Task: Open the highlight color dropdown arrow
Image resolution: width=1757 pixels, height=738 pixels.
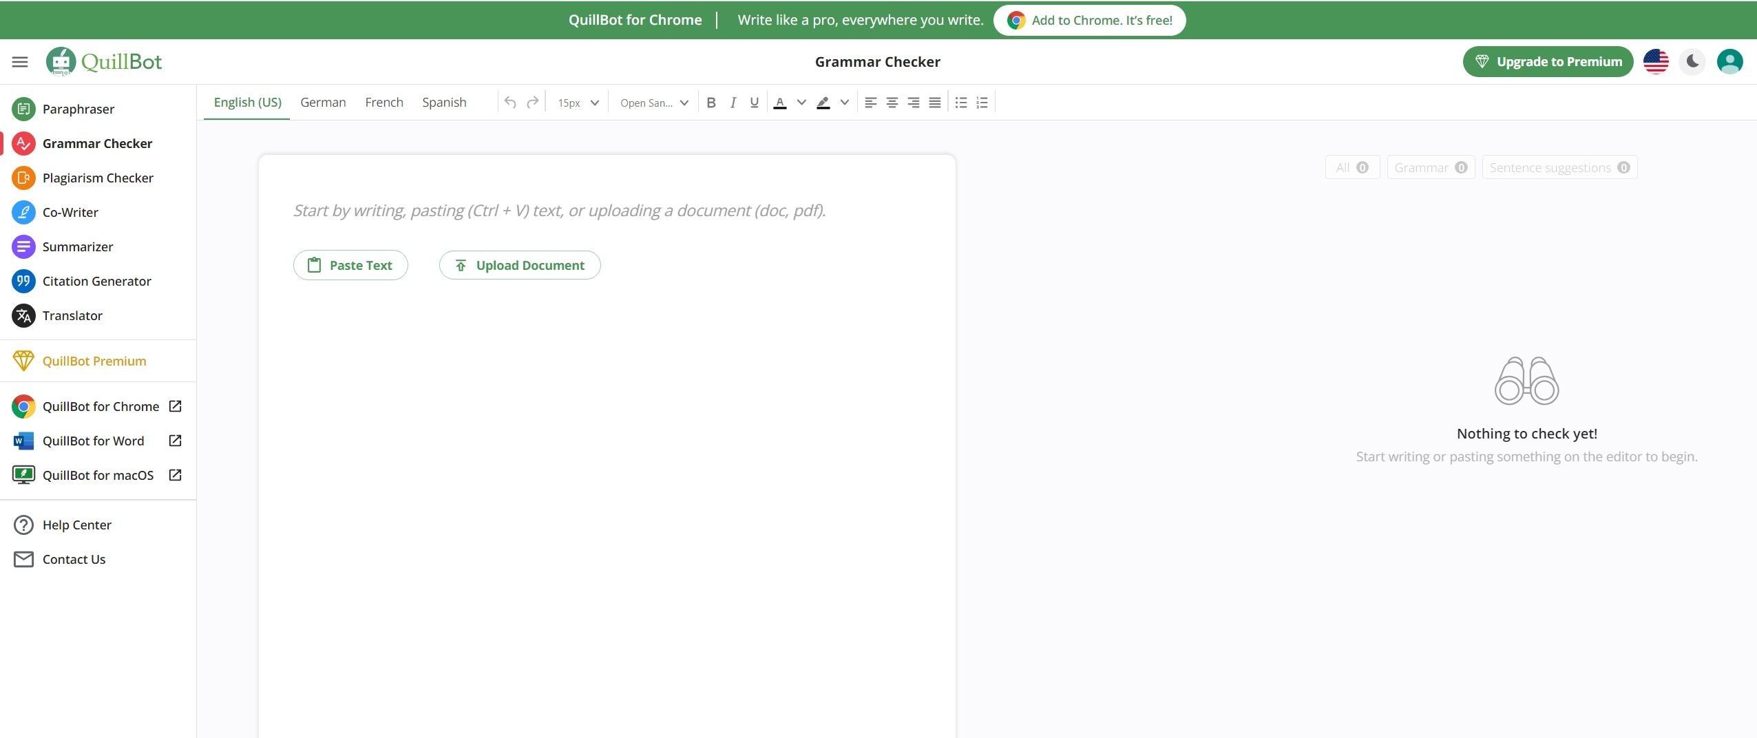Action: coord(845,103)
